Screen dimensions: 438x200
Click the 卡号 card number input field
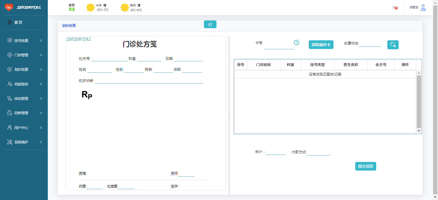[279, 46]
